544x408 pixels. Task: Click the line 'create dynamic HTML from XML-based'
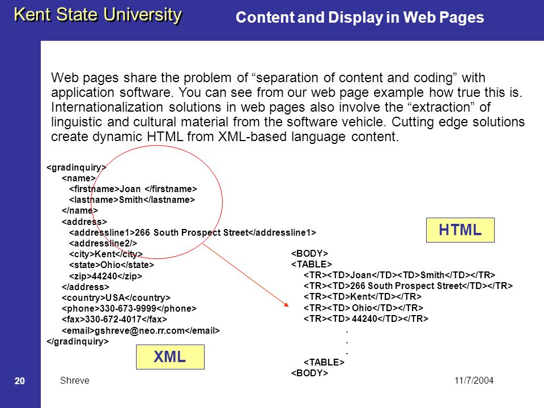(225, 137)
